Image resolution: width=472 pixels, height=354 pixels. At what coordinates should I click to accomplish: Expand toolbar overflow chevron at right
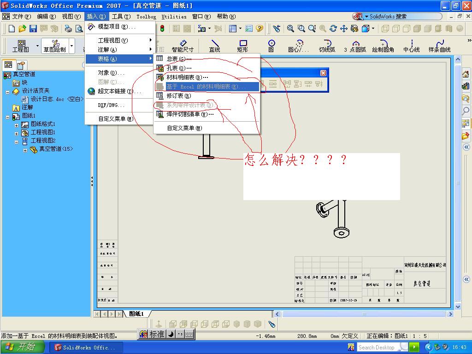point(469,40)
